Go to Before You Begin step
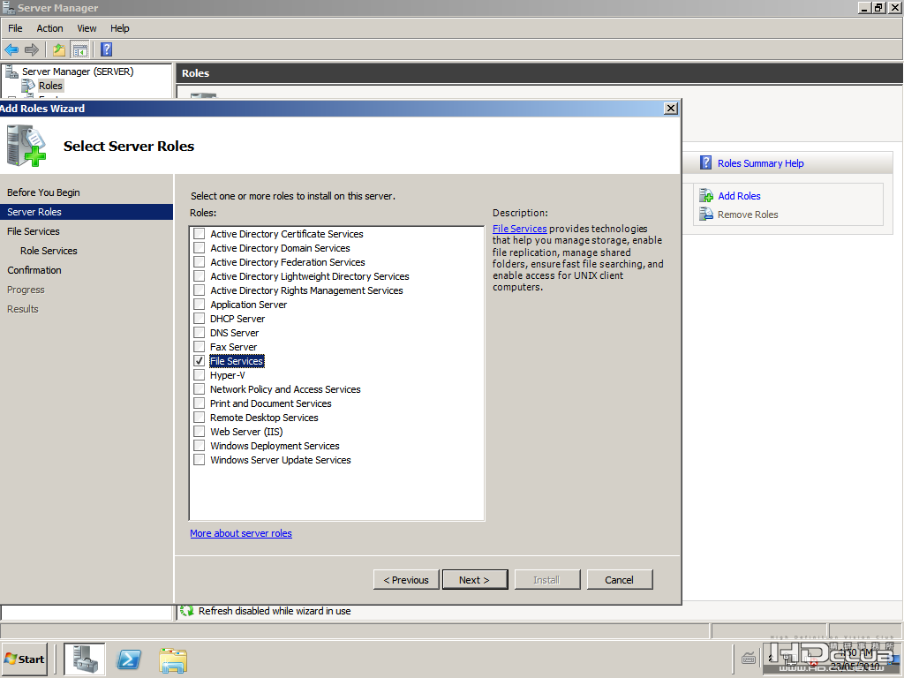 point(43,192)
